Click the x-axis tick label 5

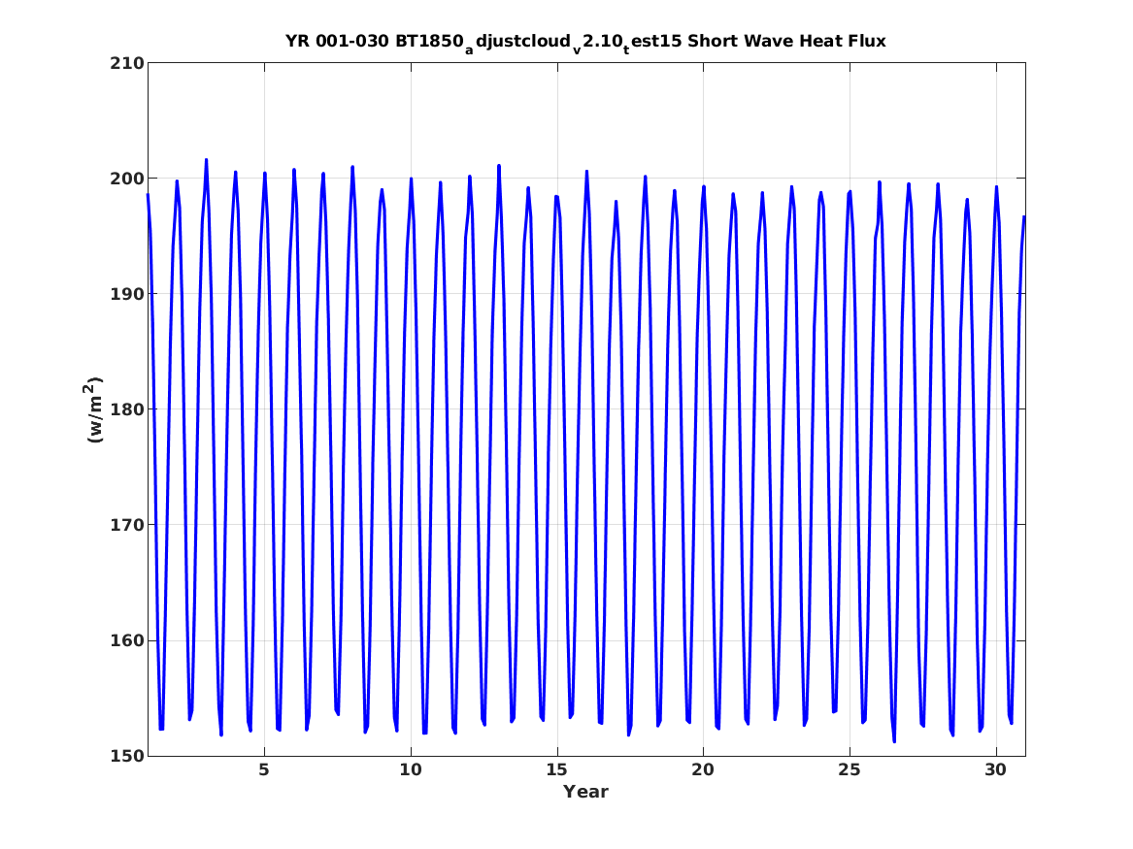point(264,770)
